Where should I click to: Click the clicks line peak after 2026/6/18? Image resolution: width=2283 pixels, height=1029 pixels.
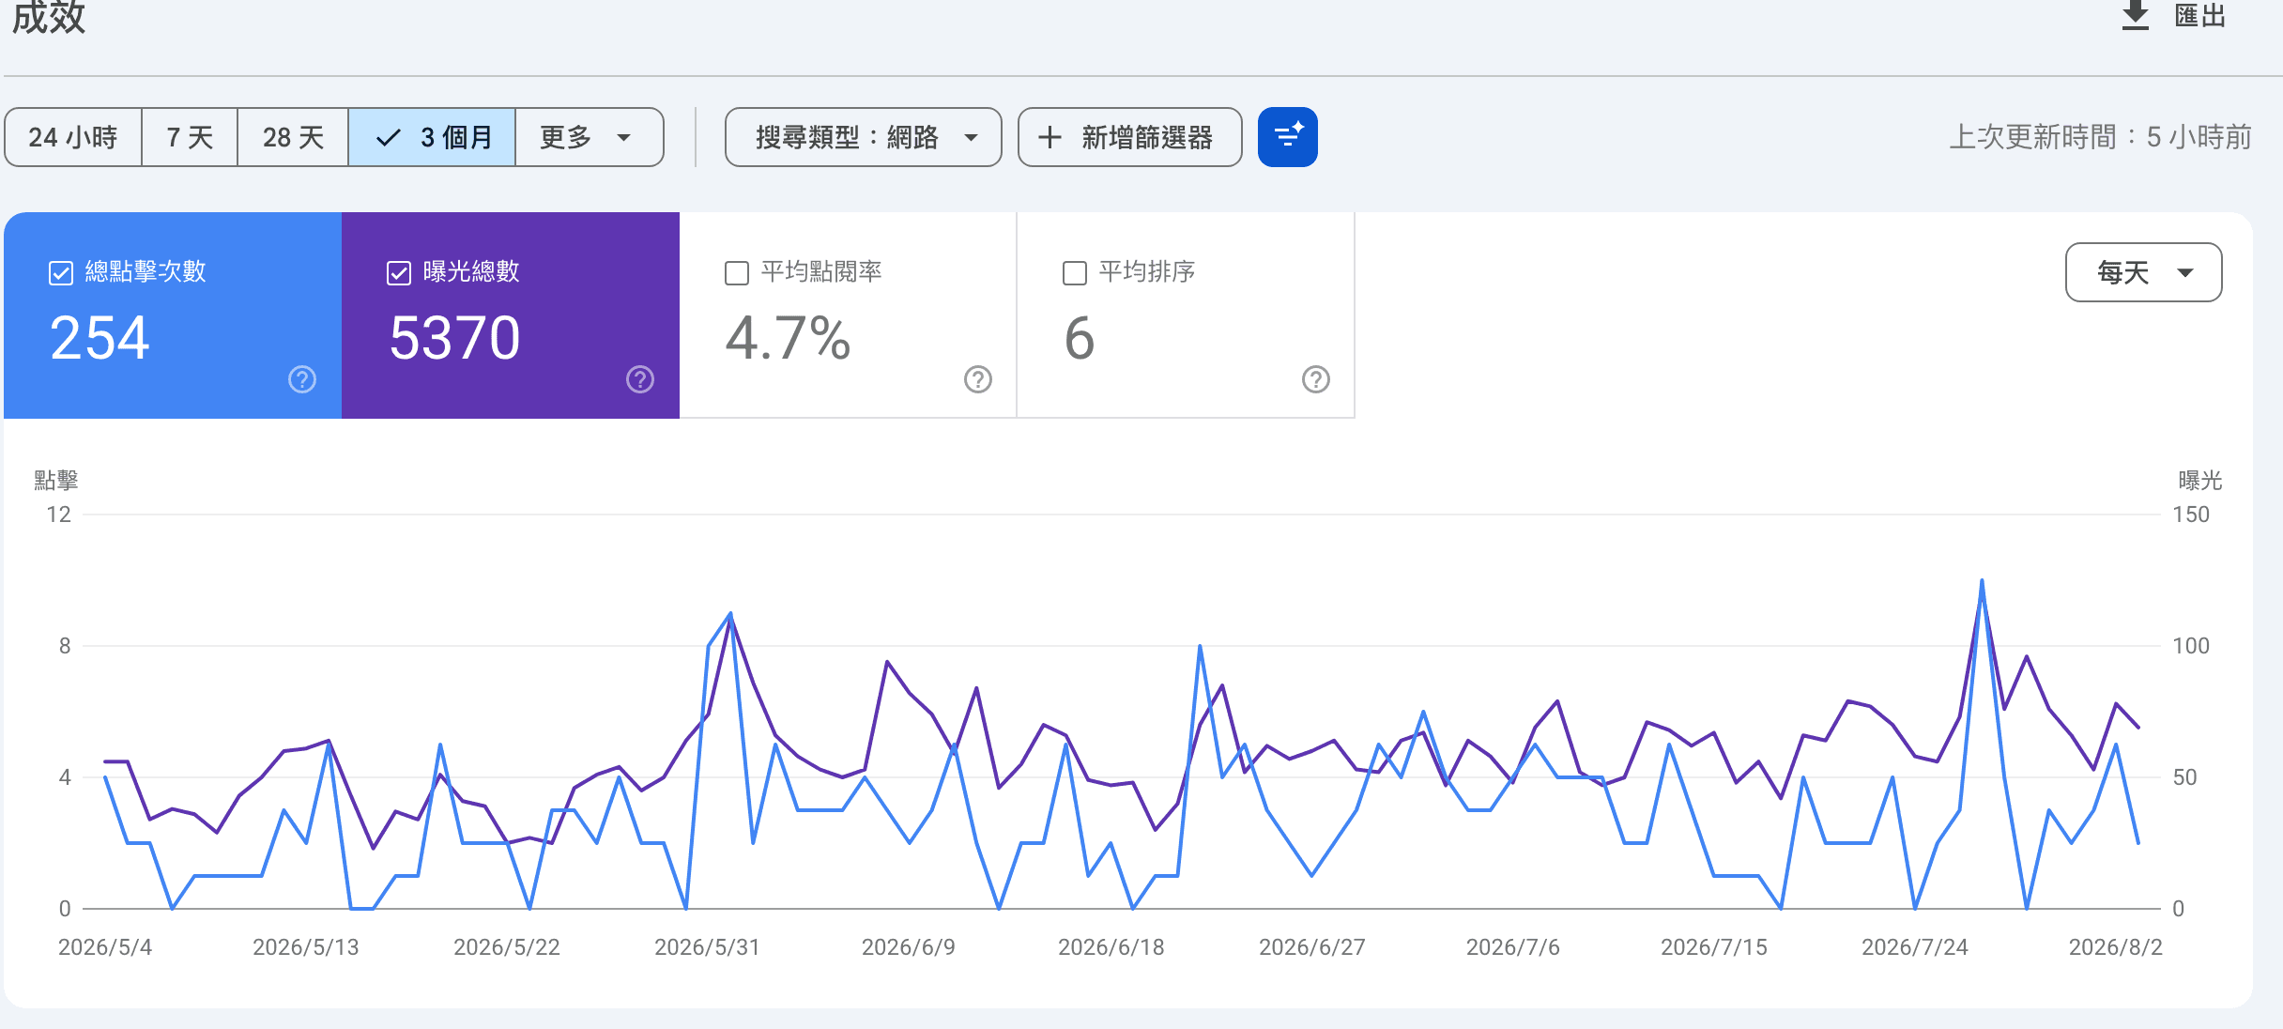pos(1200,646)
